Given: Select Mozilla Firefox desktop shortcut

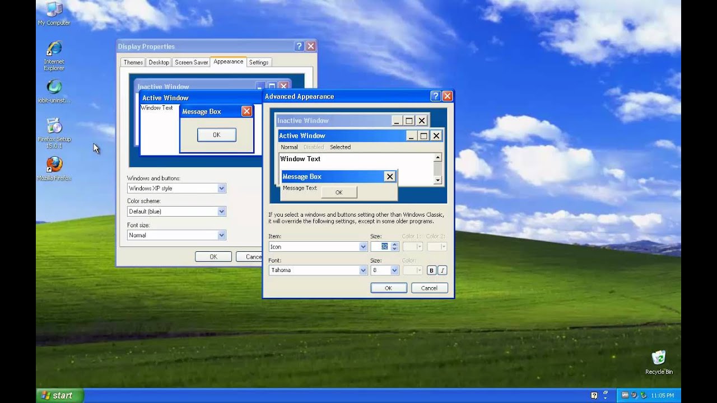Looking at the screenshot, I should pyautogui.click(x=54, y=168).
